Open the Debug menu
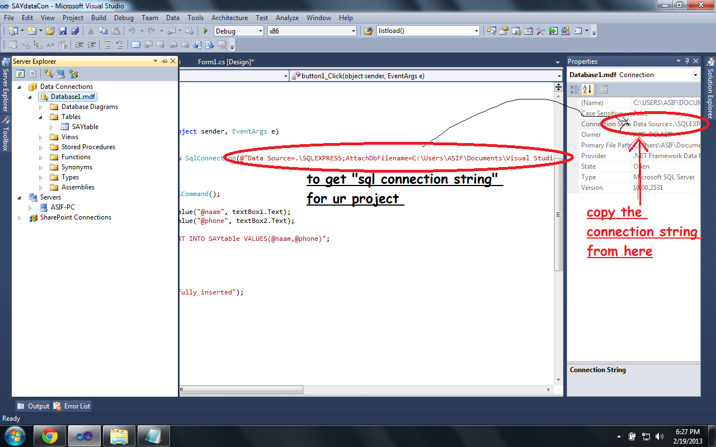This screenshot has width=716, height=447. click(124, 18)
